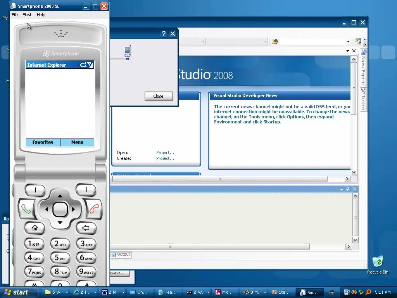Click the Back arrow key on keypad
Screen dimensions: 397x298
(86, 227)
